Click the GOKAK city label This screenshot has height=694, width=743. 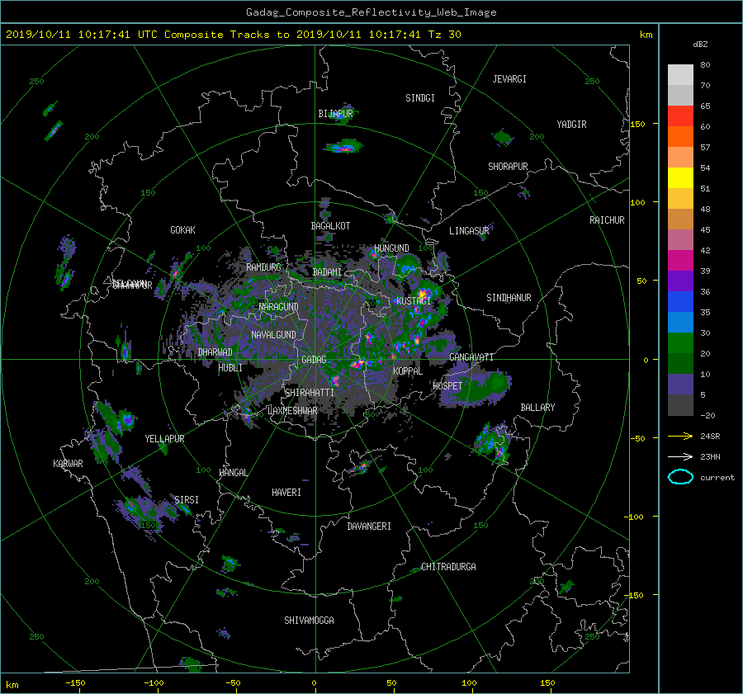182,229
